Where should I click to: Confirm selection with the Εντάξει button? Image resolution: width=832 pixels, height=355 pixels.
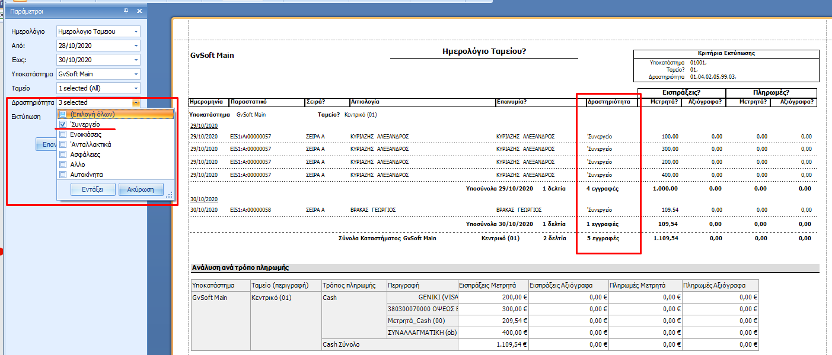point(93,189)
